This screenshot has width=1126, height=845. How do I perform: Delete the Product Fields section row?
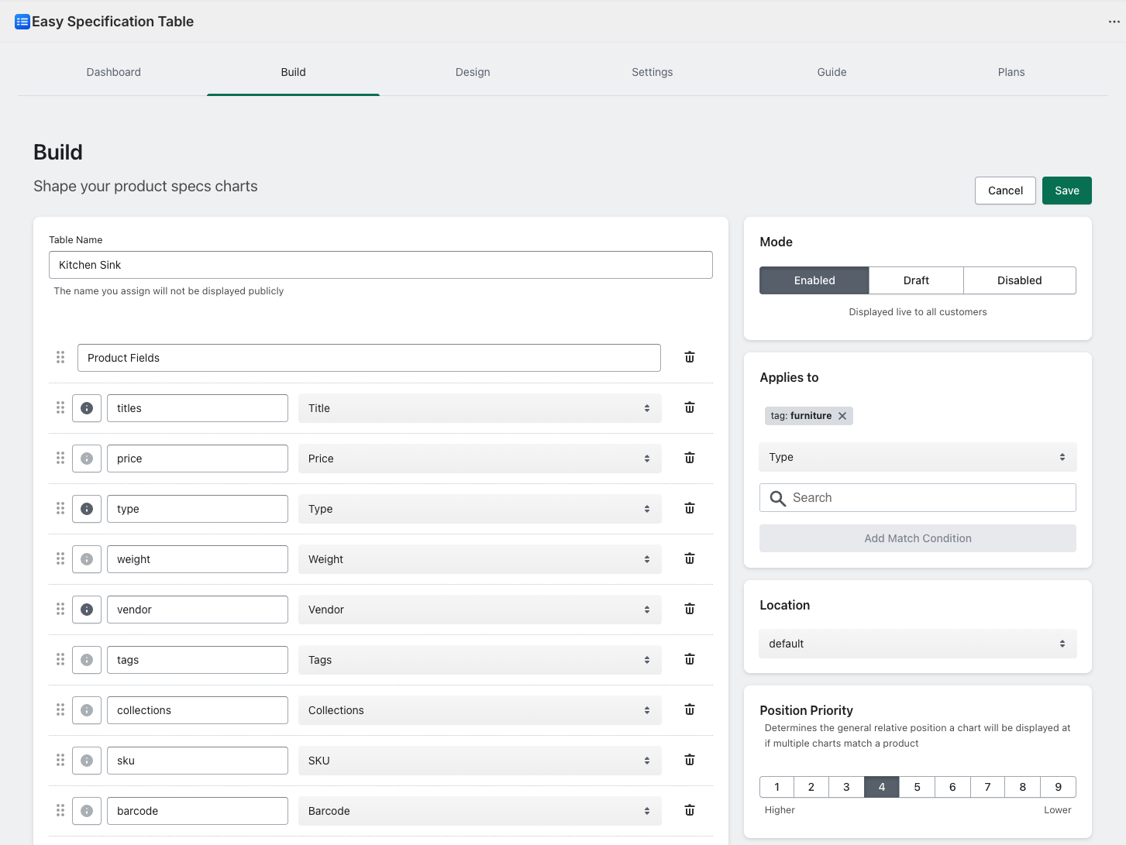[689, 357]
